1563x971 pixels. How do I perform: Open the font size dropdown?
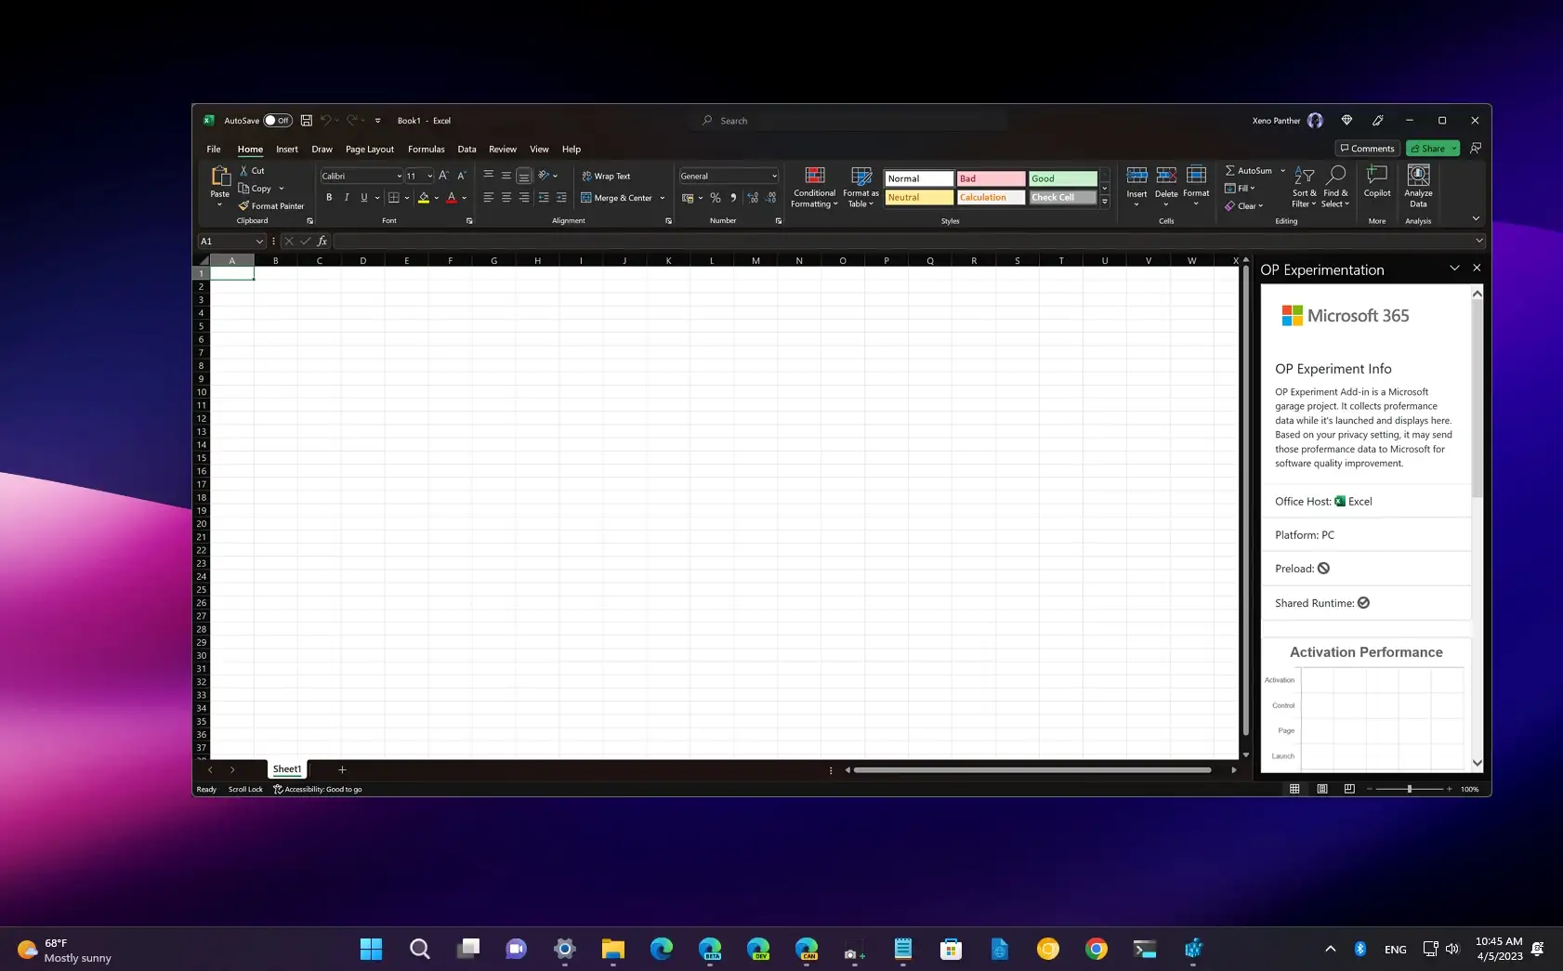(429, 176)
